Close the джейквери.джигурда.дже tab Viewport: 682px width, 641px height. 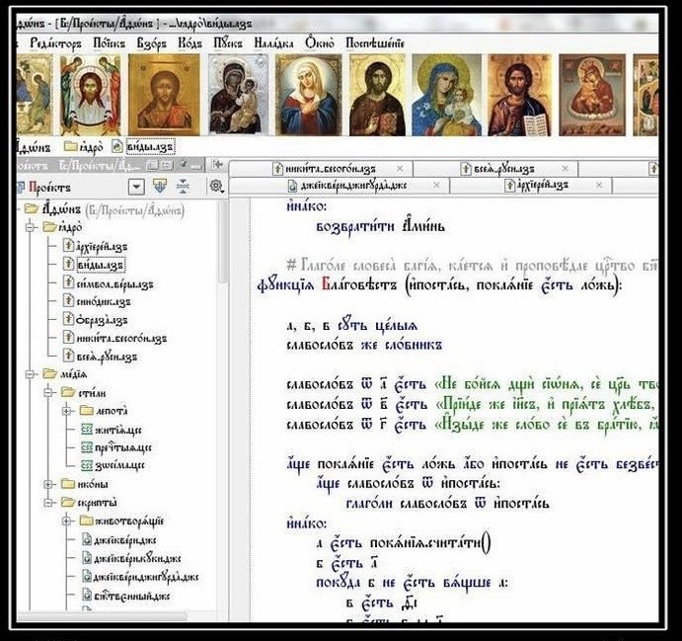(x=436, y=186)
